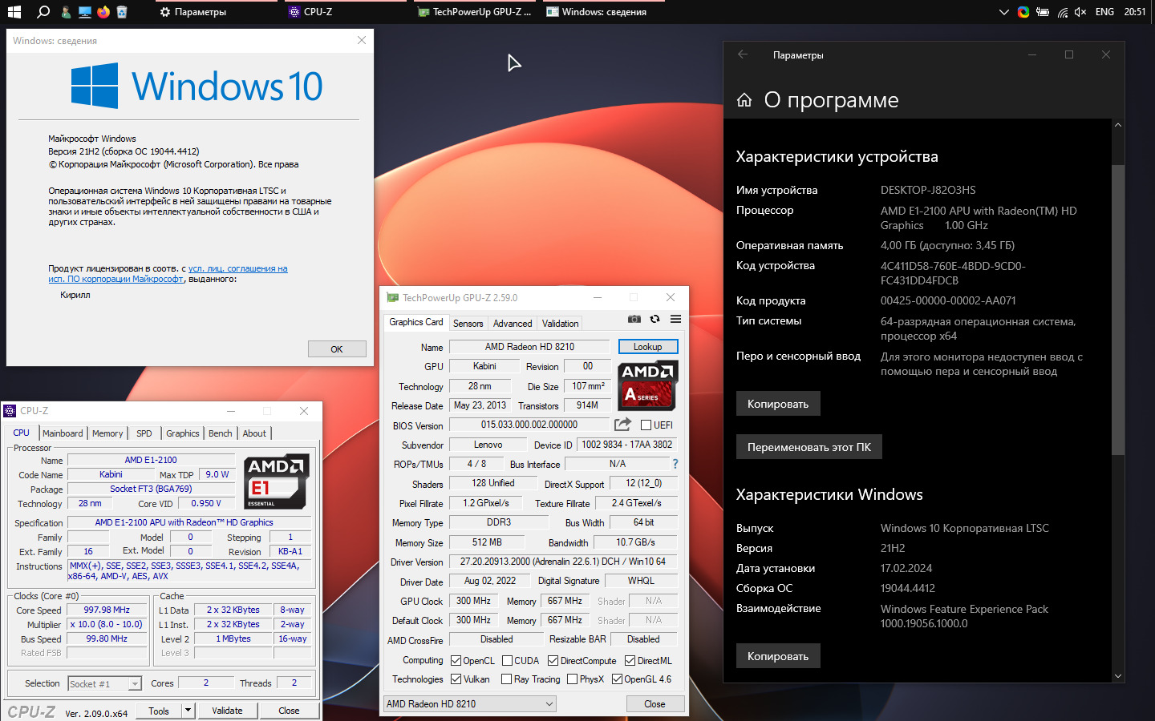Open Firefox from the taskbar
This screenshot has height=721, width=1155.
pyautogui.click(x=103, y=12)
